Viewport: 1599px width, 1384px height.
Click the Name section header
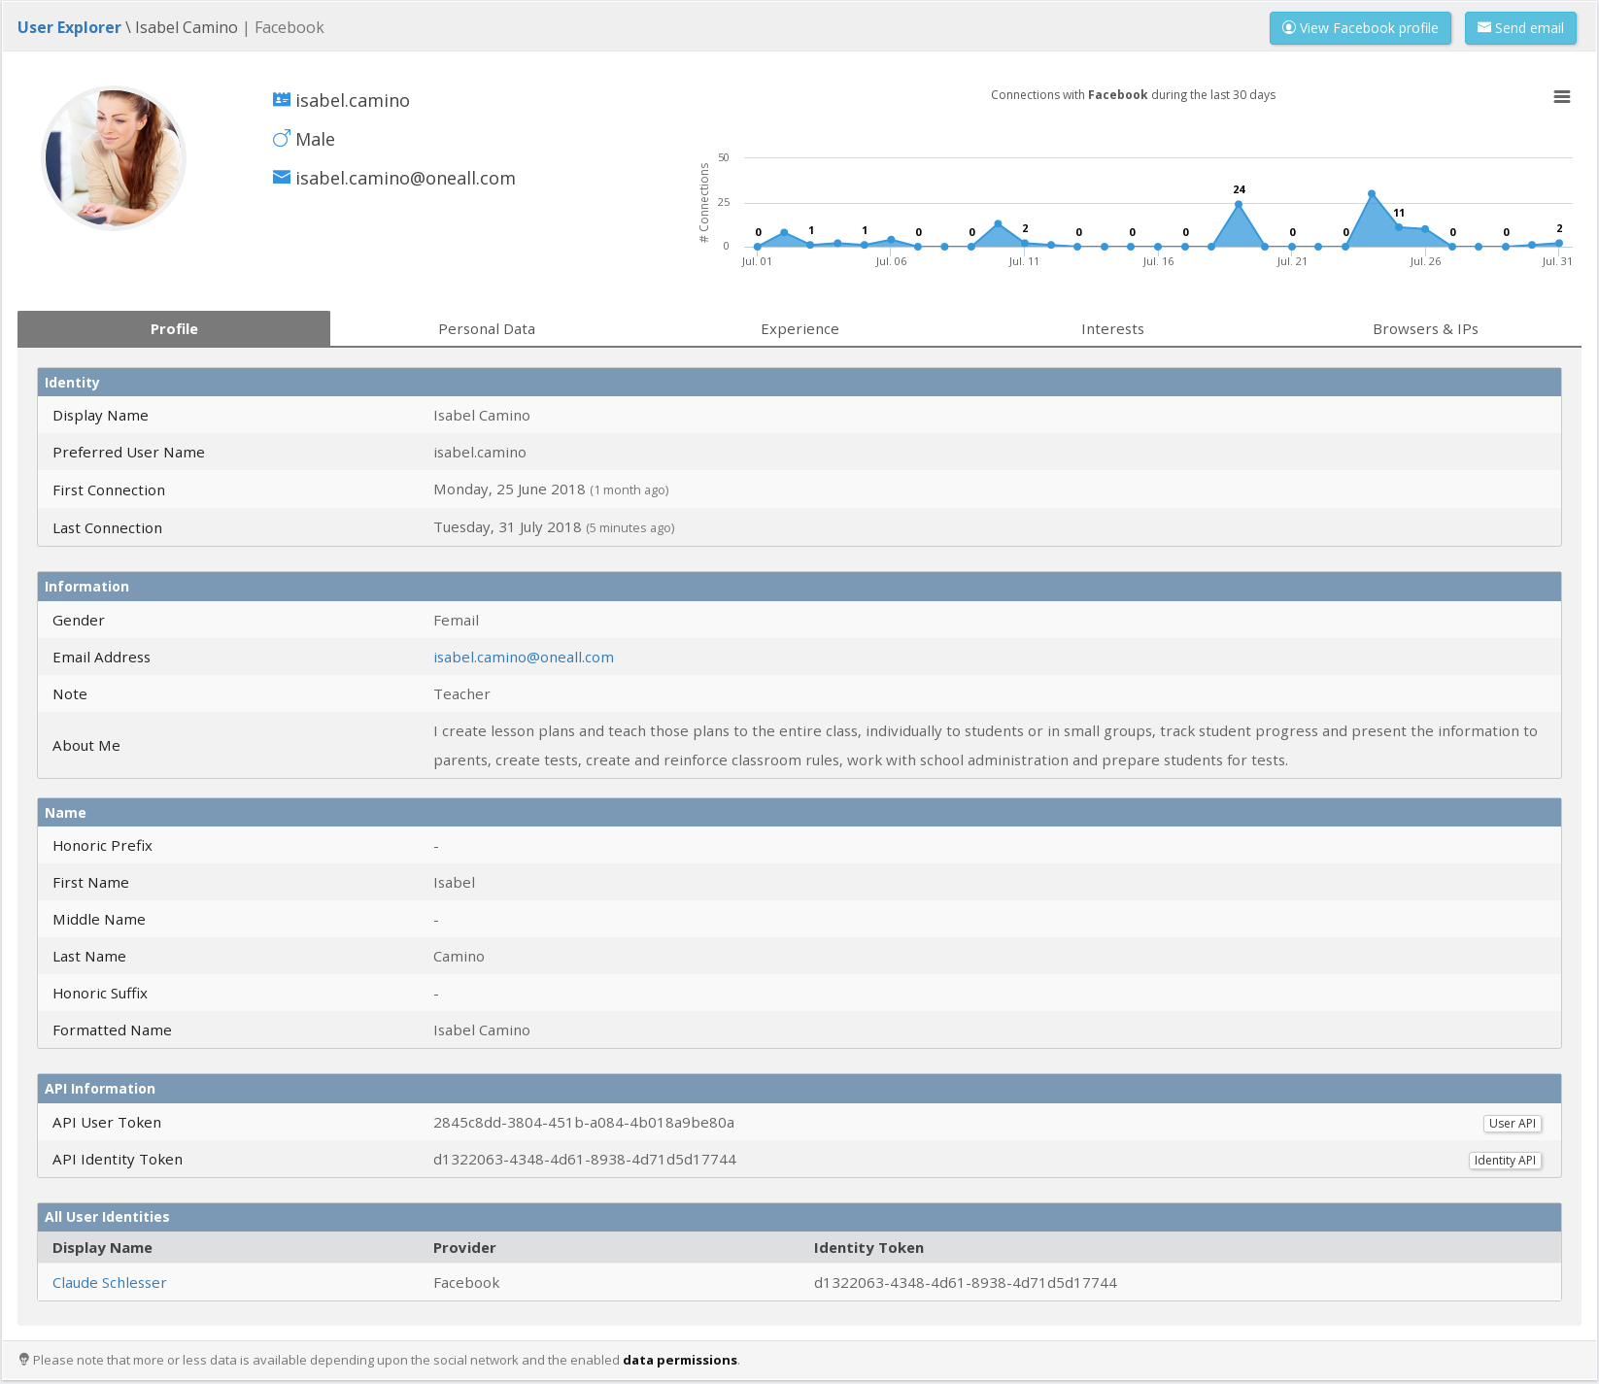coord(799,813)
